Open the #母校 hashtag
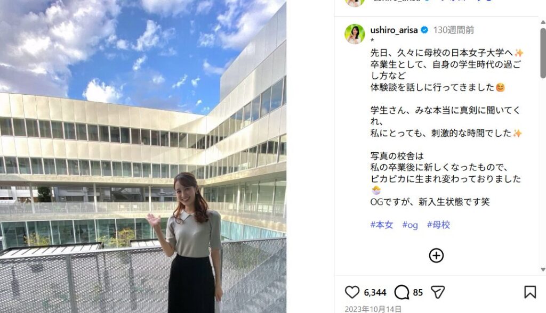The height and width of the screenshot is (313, 546). (x=438, y=225)
